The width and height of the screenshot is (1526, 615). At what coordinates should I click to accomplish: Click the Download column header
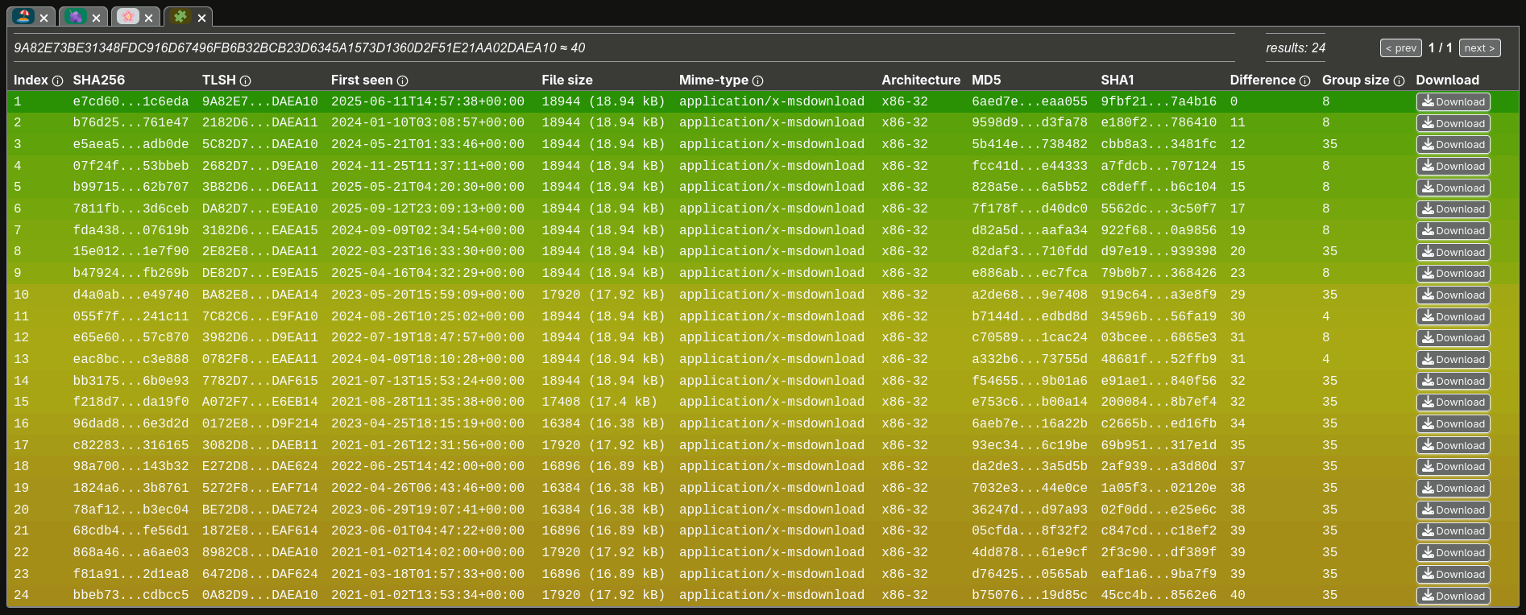(x=1448, y=80)
